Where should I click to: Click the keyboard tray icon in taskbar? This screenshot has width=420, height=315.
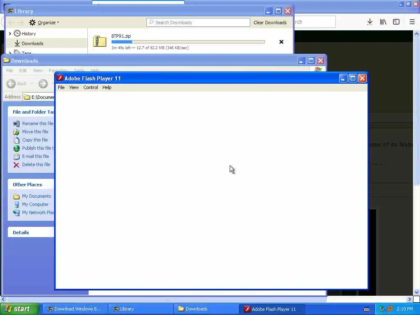[x=367, y=309]
